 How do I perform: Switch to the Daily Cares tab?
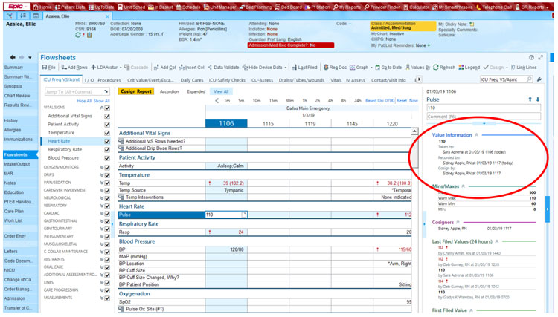(x=191, y=79)
